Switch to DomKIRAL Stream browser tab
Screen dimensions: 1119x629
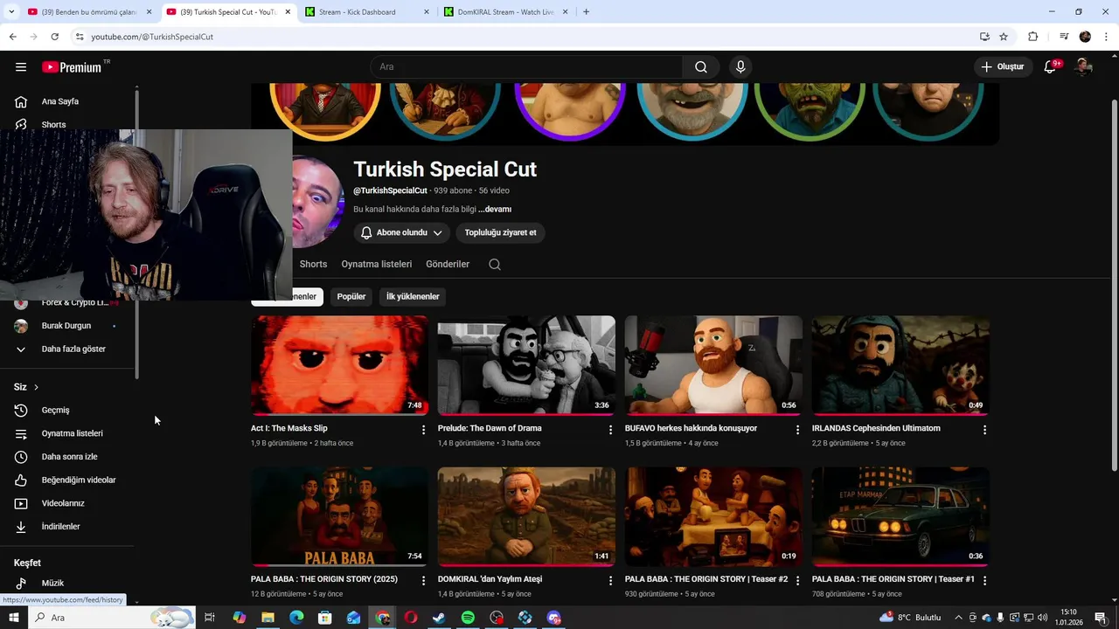(507, 12)
